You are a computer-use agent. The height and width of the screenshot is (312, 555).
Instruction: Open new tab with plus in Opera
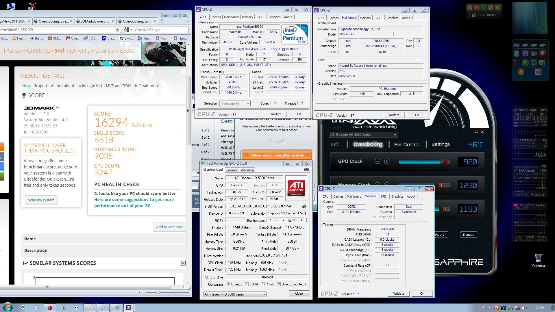(162, 21)
